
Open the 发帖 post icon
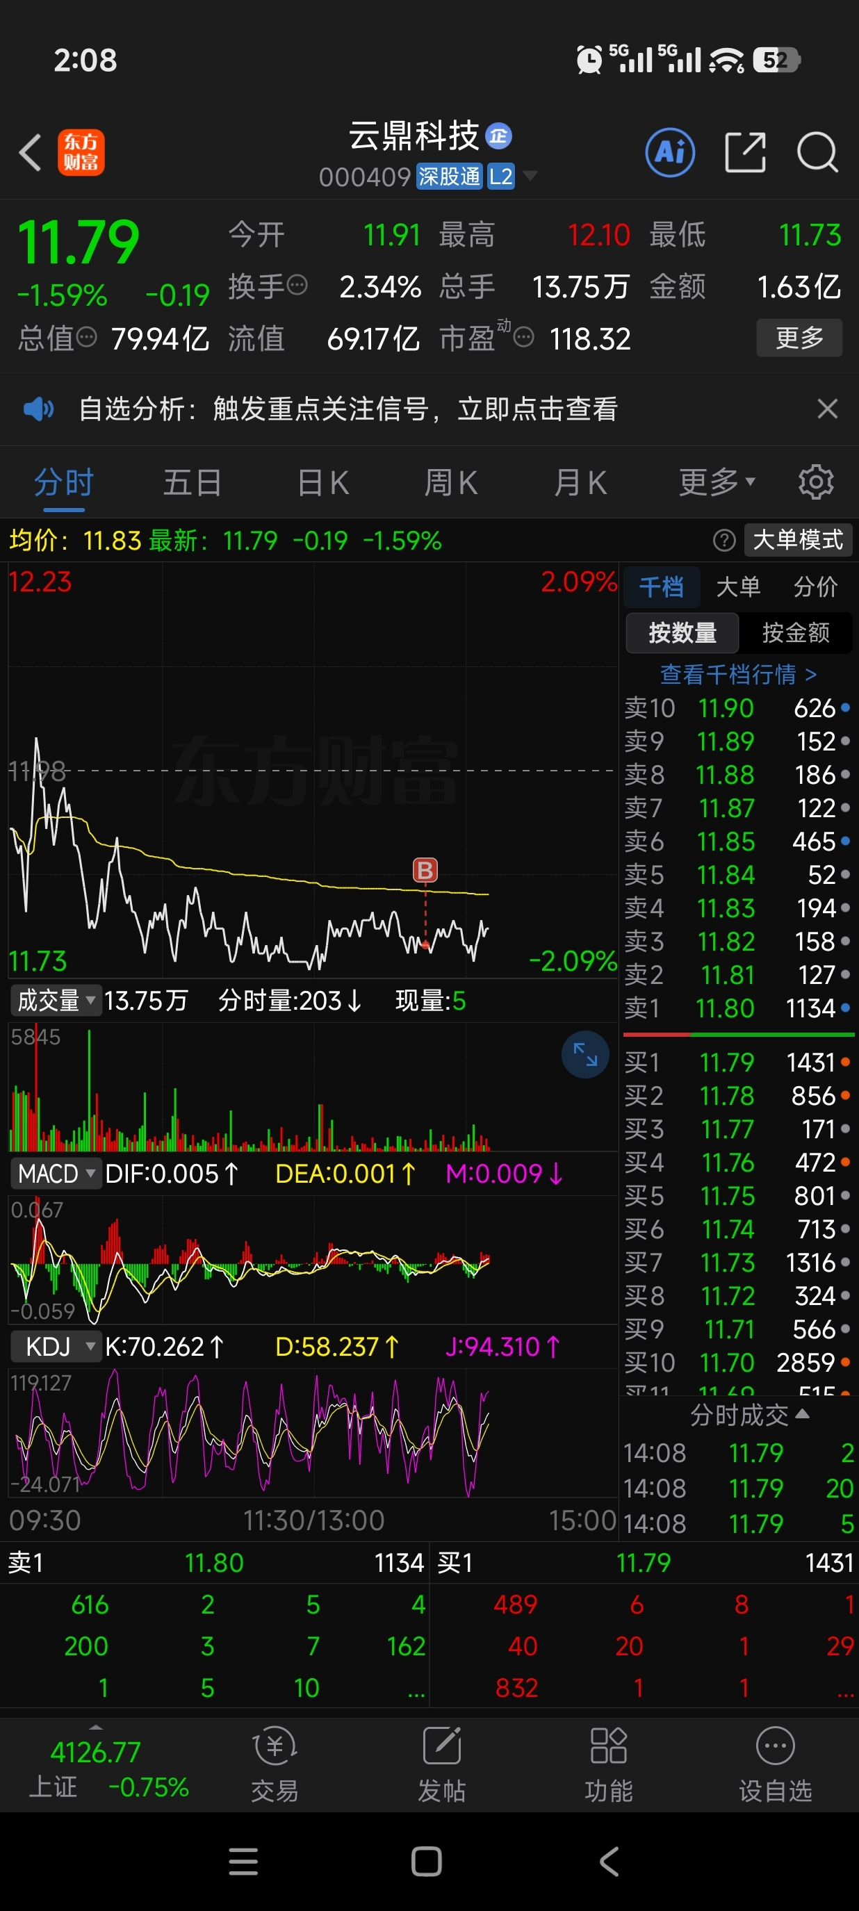441,1766
